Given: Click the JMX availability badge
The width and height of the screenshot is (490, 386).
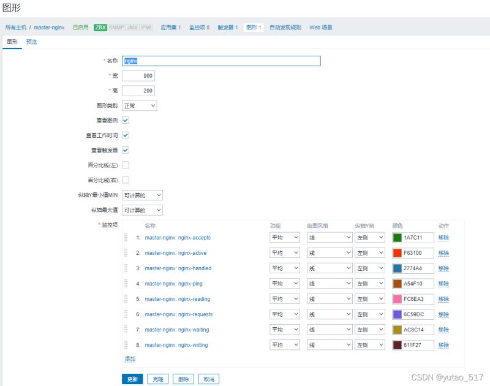Looking at the screenshot, I should pyautogui.click(x=132, y=28).
